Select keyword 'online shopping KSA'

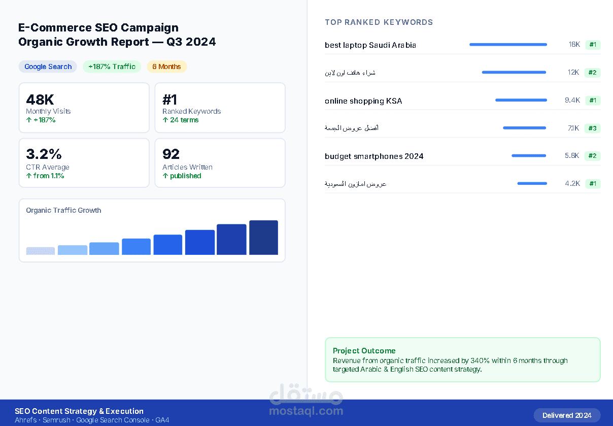(363, 101)
